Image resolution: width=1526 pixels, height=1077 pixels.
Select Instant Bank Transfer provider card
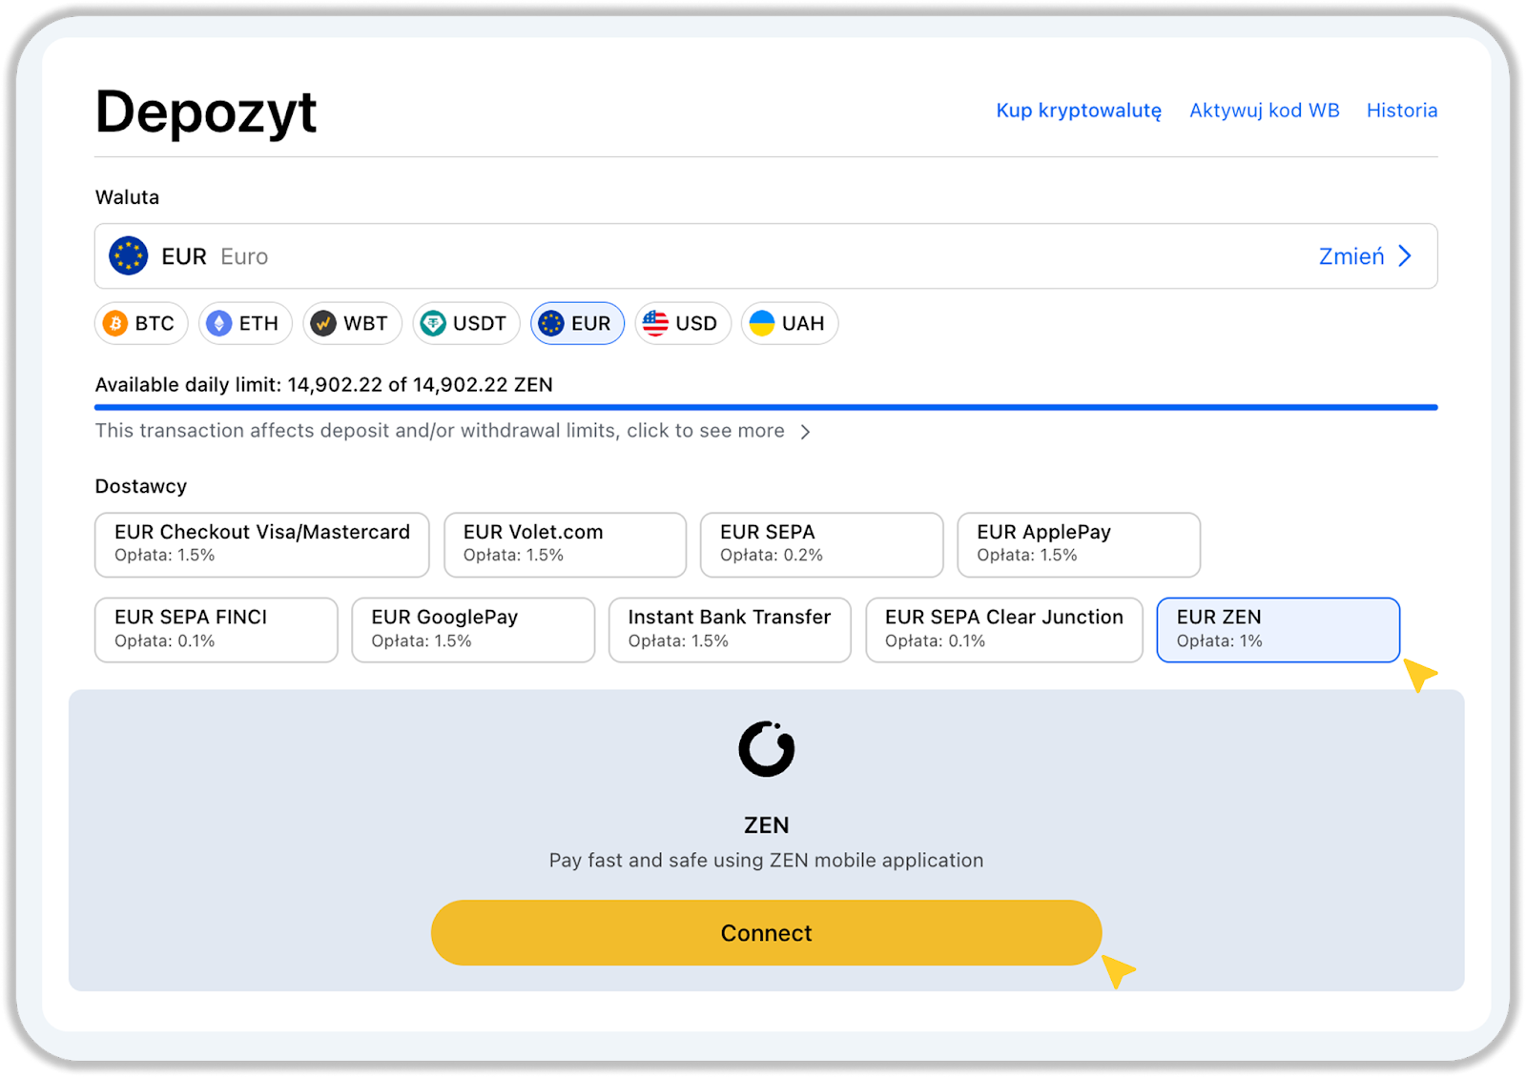coord(729,630)
